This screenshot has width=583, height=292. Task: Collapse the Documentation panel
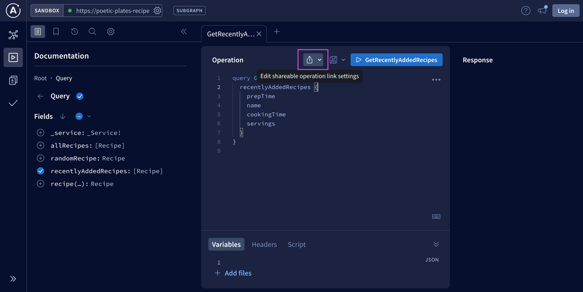183,32
